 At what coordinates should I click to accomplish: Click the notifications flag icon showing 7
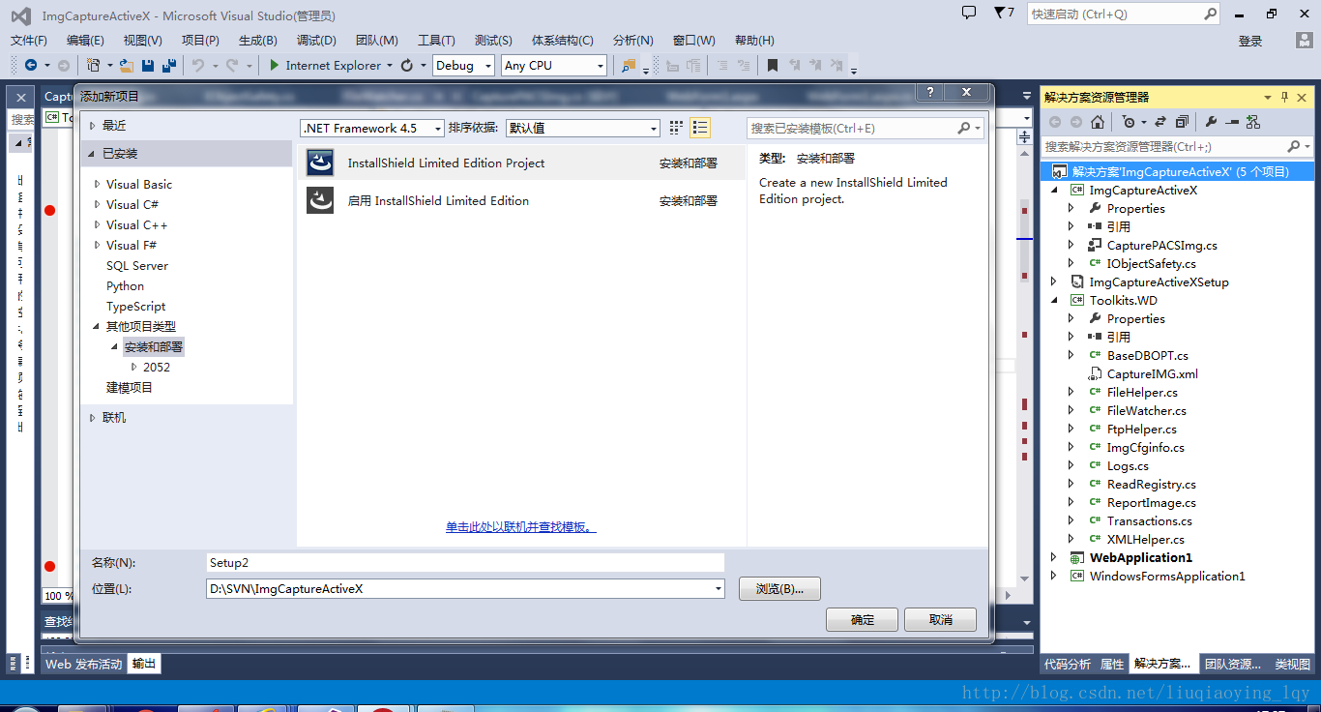[1004, 14]
